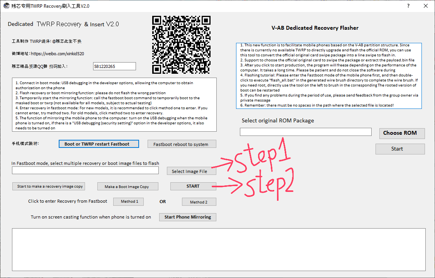The height and width of the screenshot is (278, 435).
Task: Choose Method 2 to enter Recovery
Action: [199, 202]
